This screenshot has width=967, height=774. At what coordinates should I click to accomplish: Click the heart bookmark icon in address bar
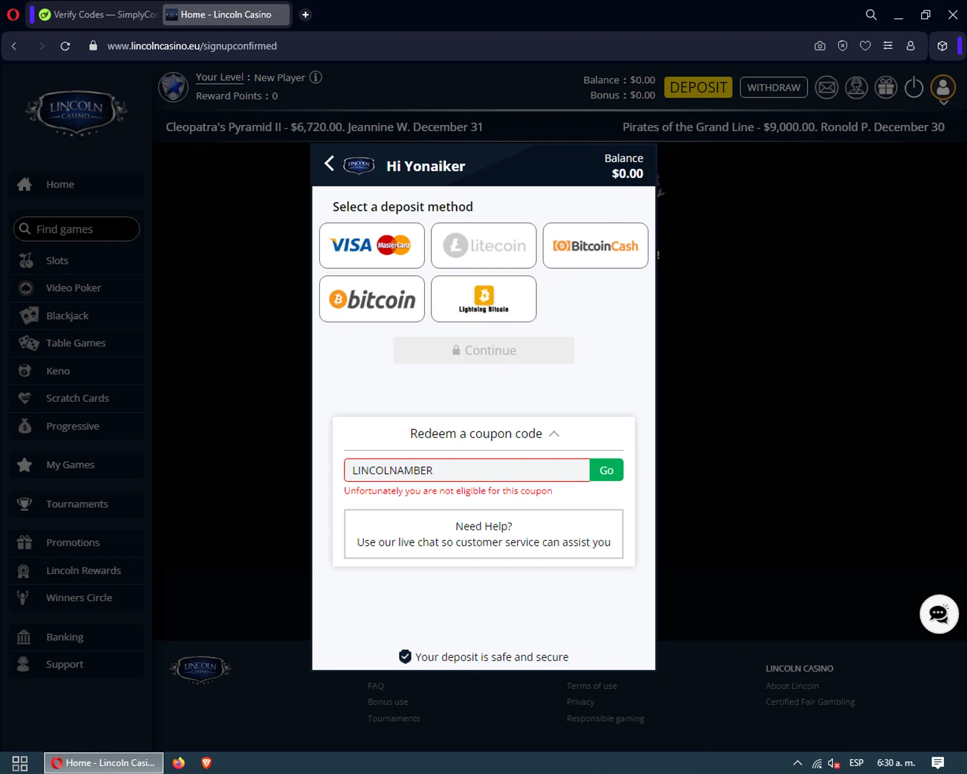[x=865, y=46]
